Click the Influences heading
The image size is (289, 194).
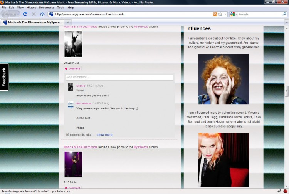(198, 29)
